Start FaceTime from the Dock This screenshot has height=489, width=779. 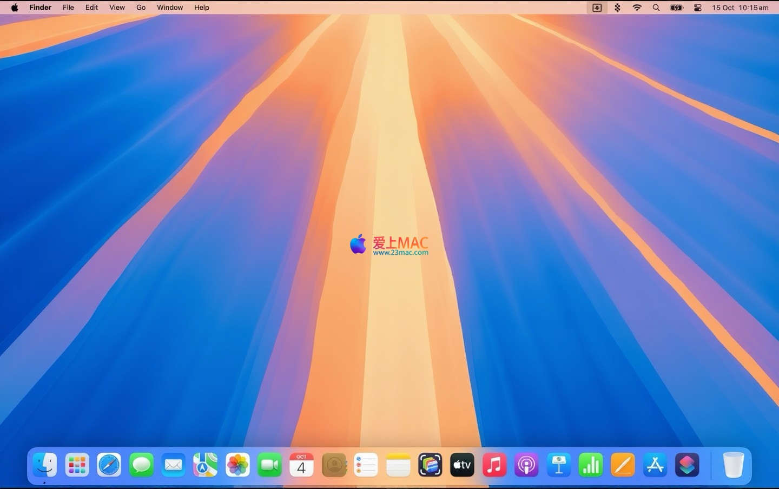269,465
